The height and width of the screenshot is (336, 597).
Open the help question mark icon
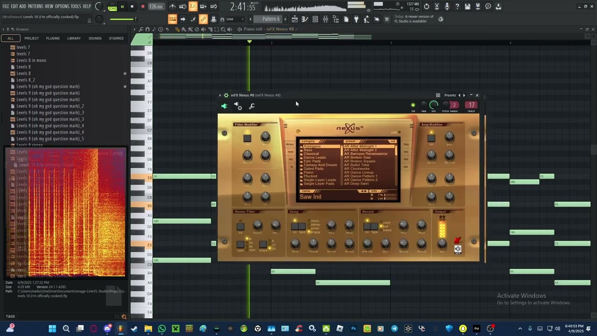click(458, 7)
